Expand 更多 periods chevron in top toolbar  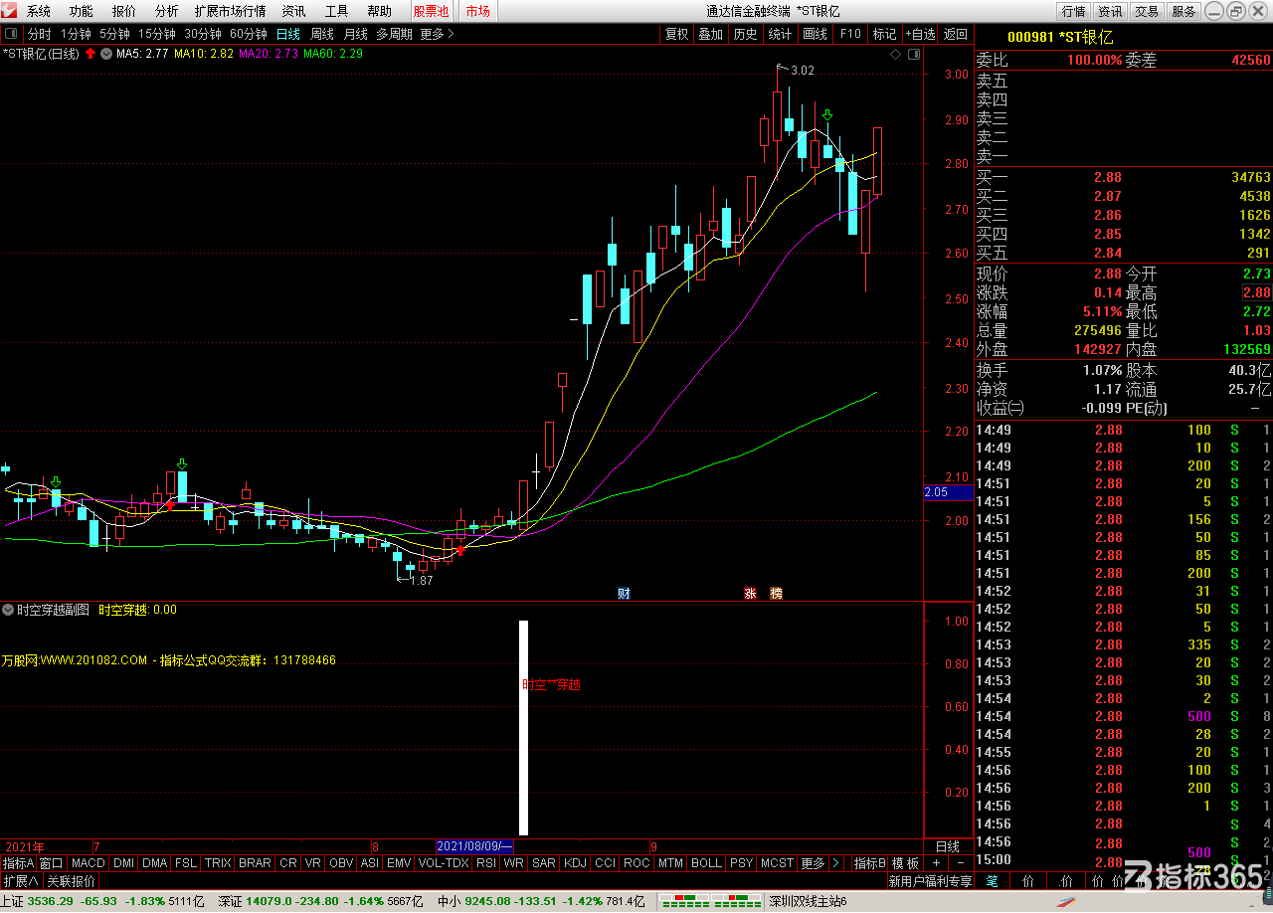point(438,34)
